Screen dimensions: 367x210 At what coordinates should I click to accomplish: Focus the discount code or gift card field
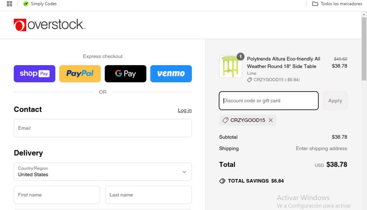point(269,101)
